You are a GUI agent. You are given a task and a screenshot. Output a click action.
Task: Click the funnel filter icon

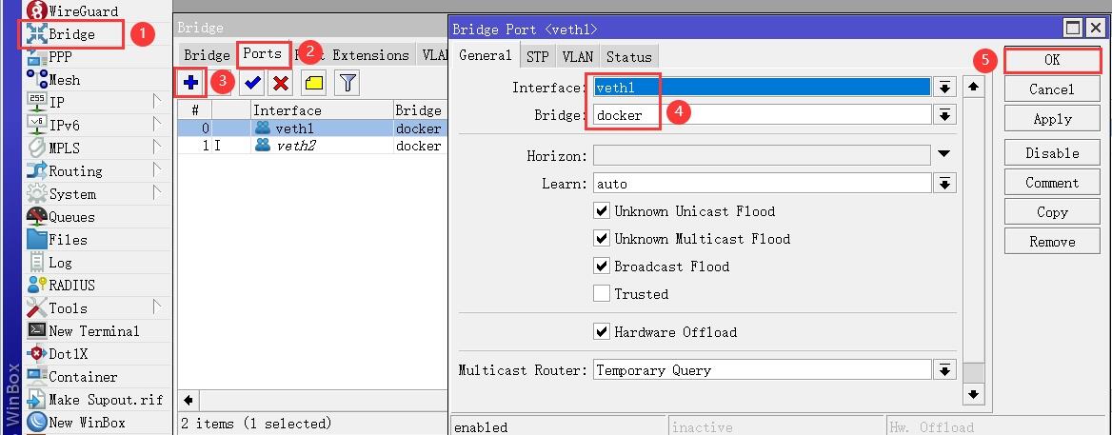click(x=347, y=83)
